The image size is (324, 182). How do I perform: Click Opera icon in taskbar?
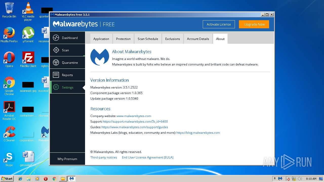coord(46,179)
